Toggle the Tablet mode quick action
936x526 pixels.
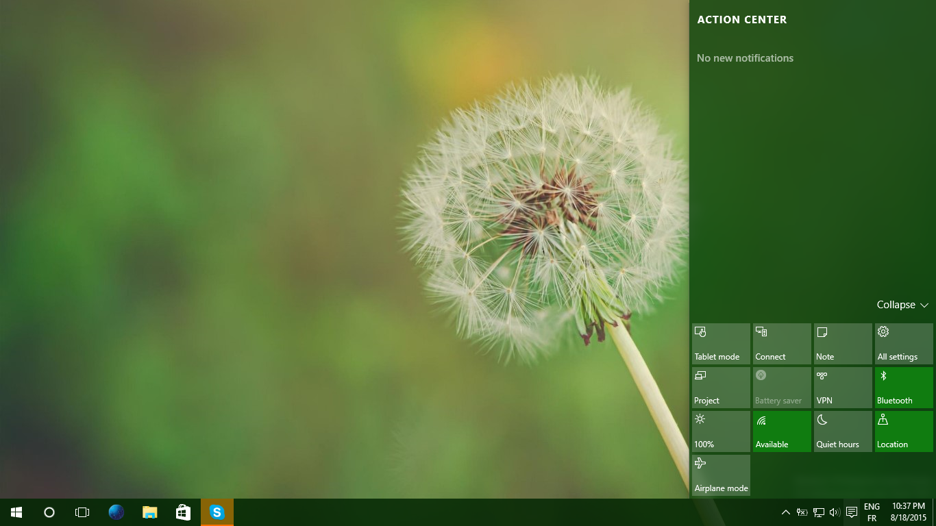tap(721, 344)
